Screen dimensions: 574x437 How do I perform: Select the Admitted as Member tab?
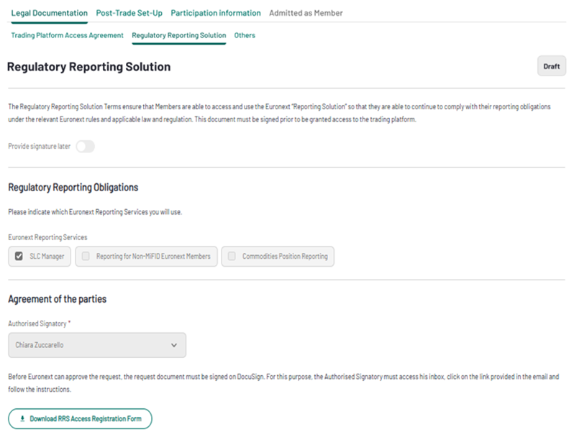click(306, 13)
